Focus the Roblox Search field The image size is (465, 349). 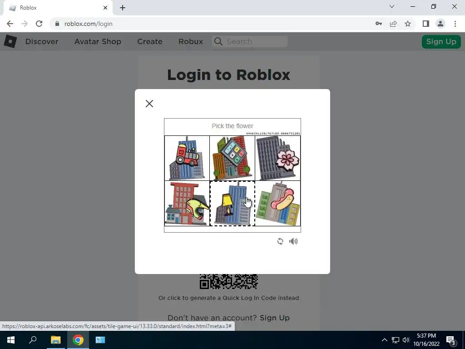pyautogui.click(x=250, y=41)
